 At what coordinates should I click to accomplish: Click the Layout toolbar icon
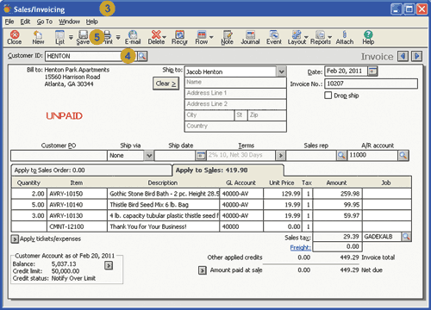[x=297, y=38]
